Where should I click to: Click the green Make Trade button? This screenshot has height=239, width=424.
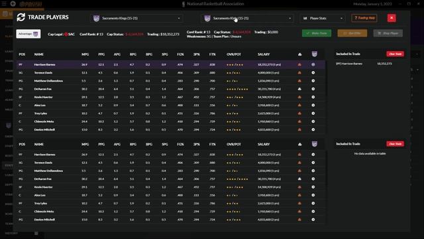point(317,33)
